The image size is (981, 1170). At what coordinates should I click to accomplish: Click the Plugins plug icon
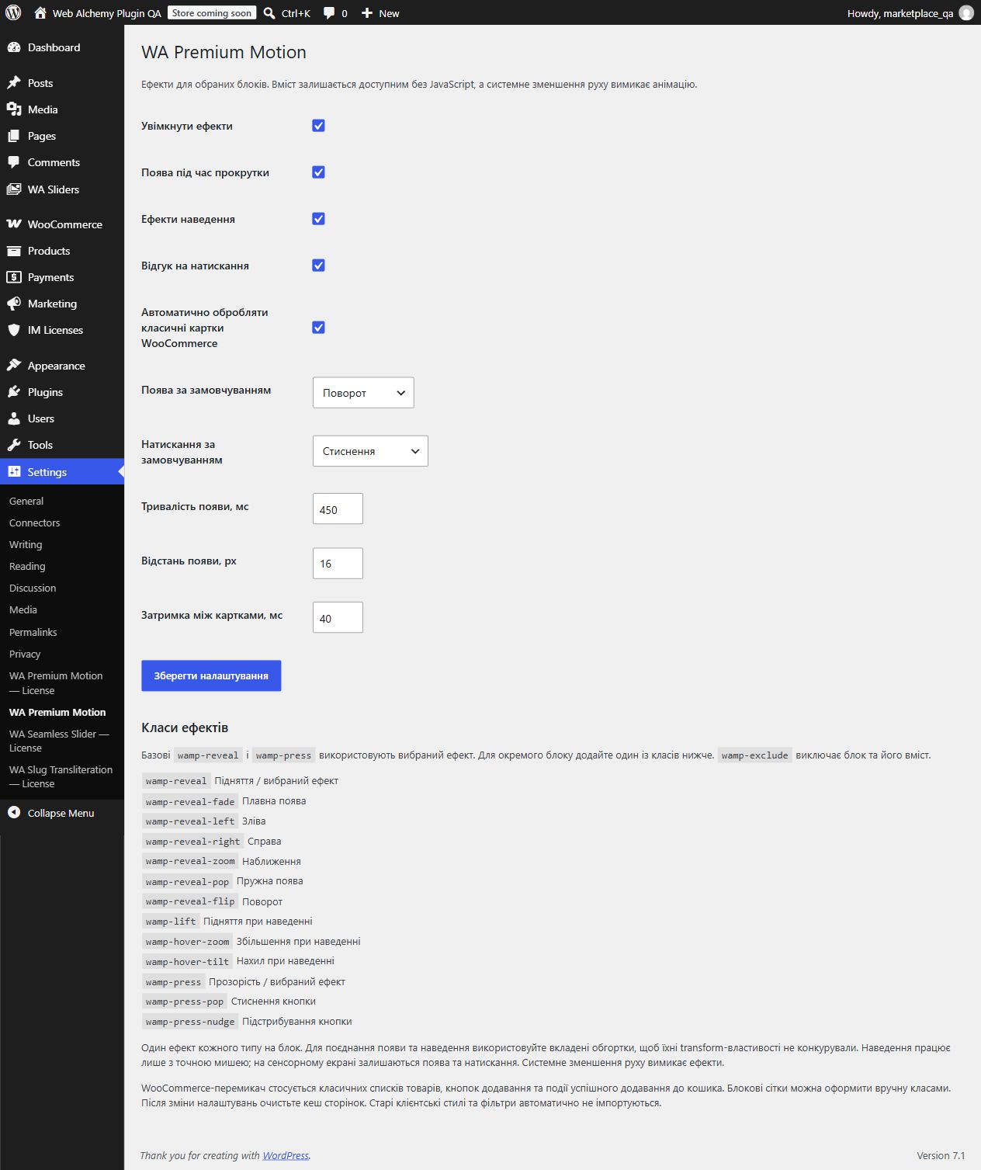(14, 392)
